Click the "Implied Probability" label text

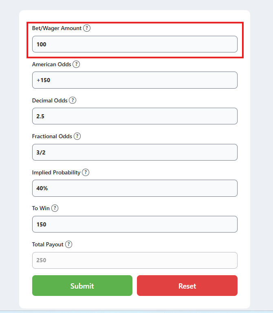click(x=56, y=172)
